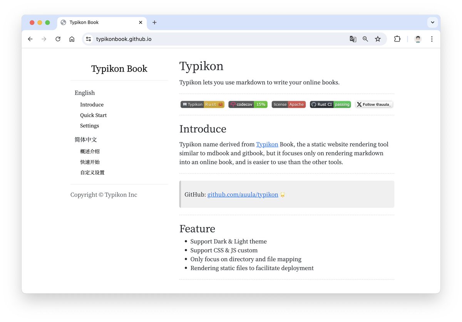462x322 pixels.
Task: Open Quick Start in the sidebar
Action: pyautogui.click(x=94, y=115)
